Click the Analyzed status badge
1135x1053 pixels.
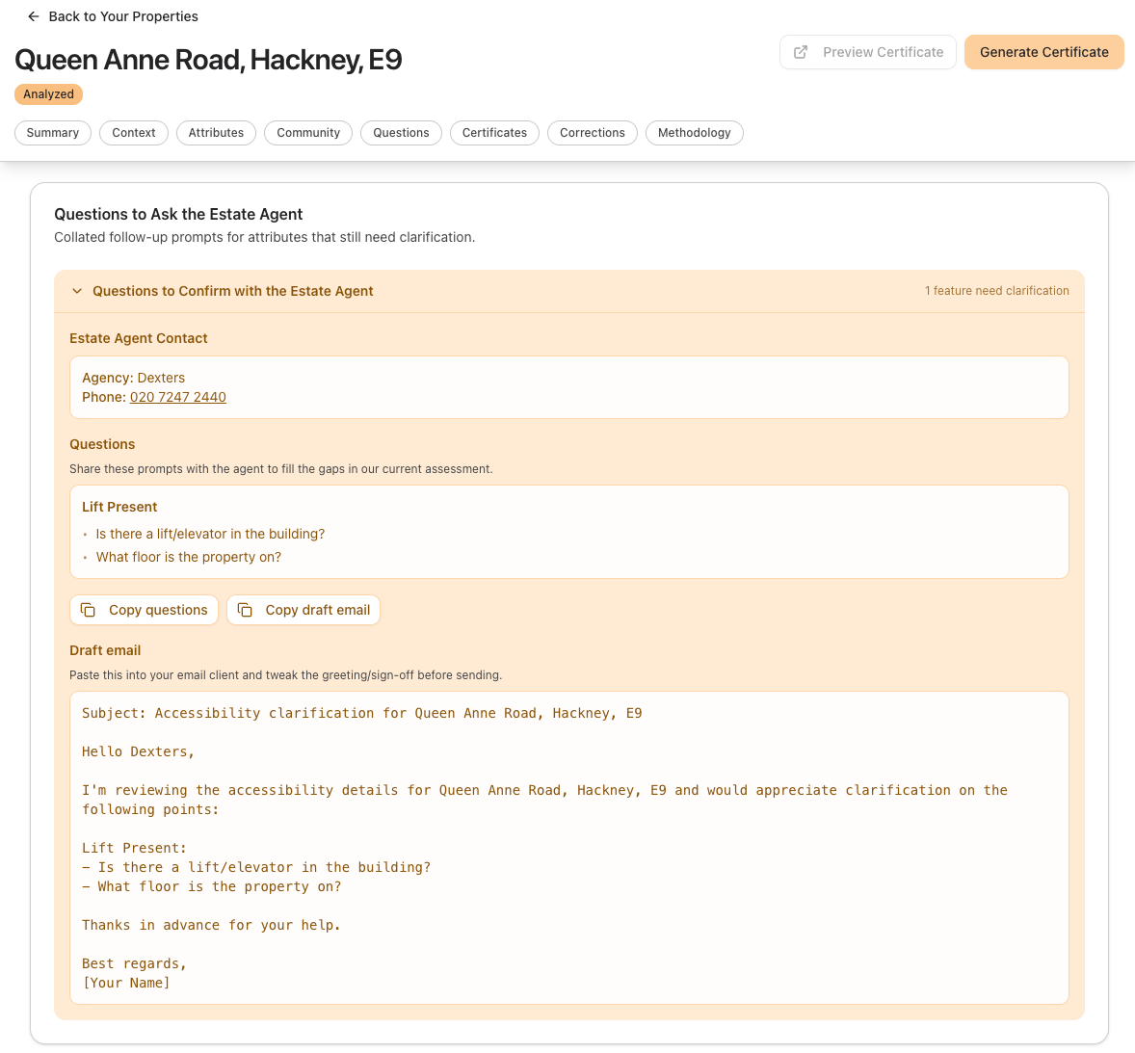click(48, 93)
